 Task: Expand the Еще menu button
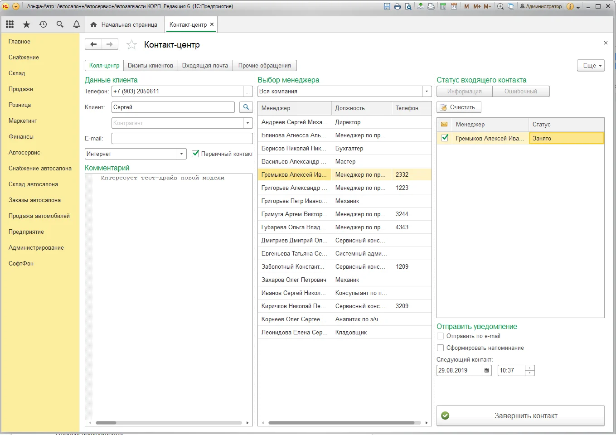coord(591,66)
